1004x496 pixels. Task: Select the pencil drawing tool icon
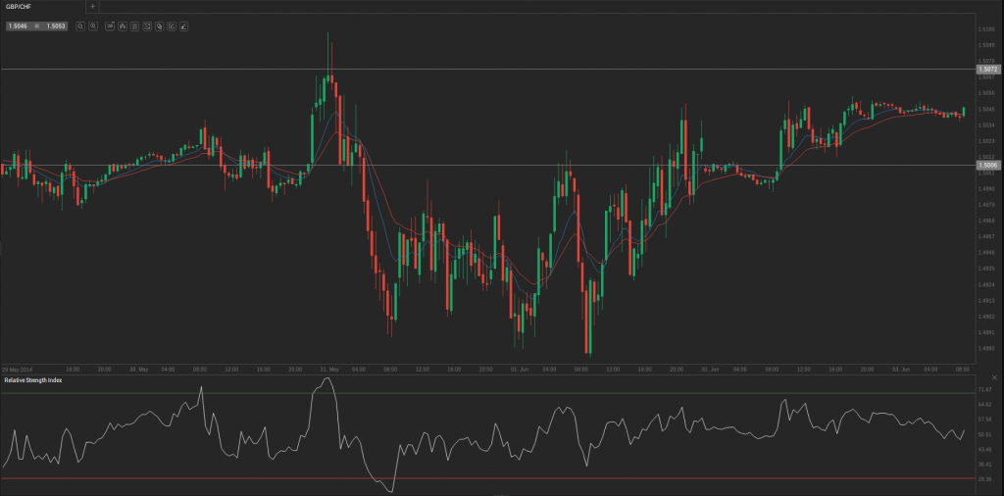point(183,26)
